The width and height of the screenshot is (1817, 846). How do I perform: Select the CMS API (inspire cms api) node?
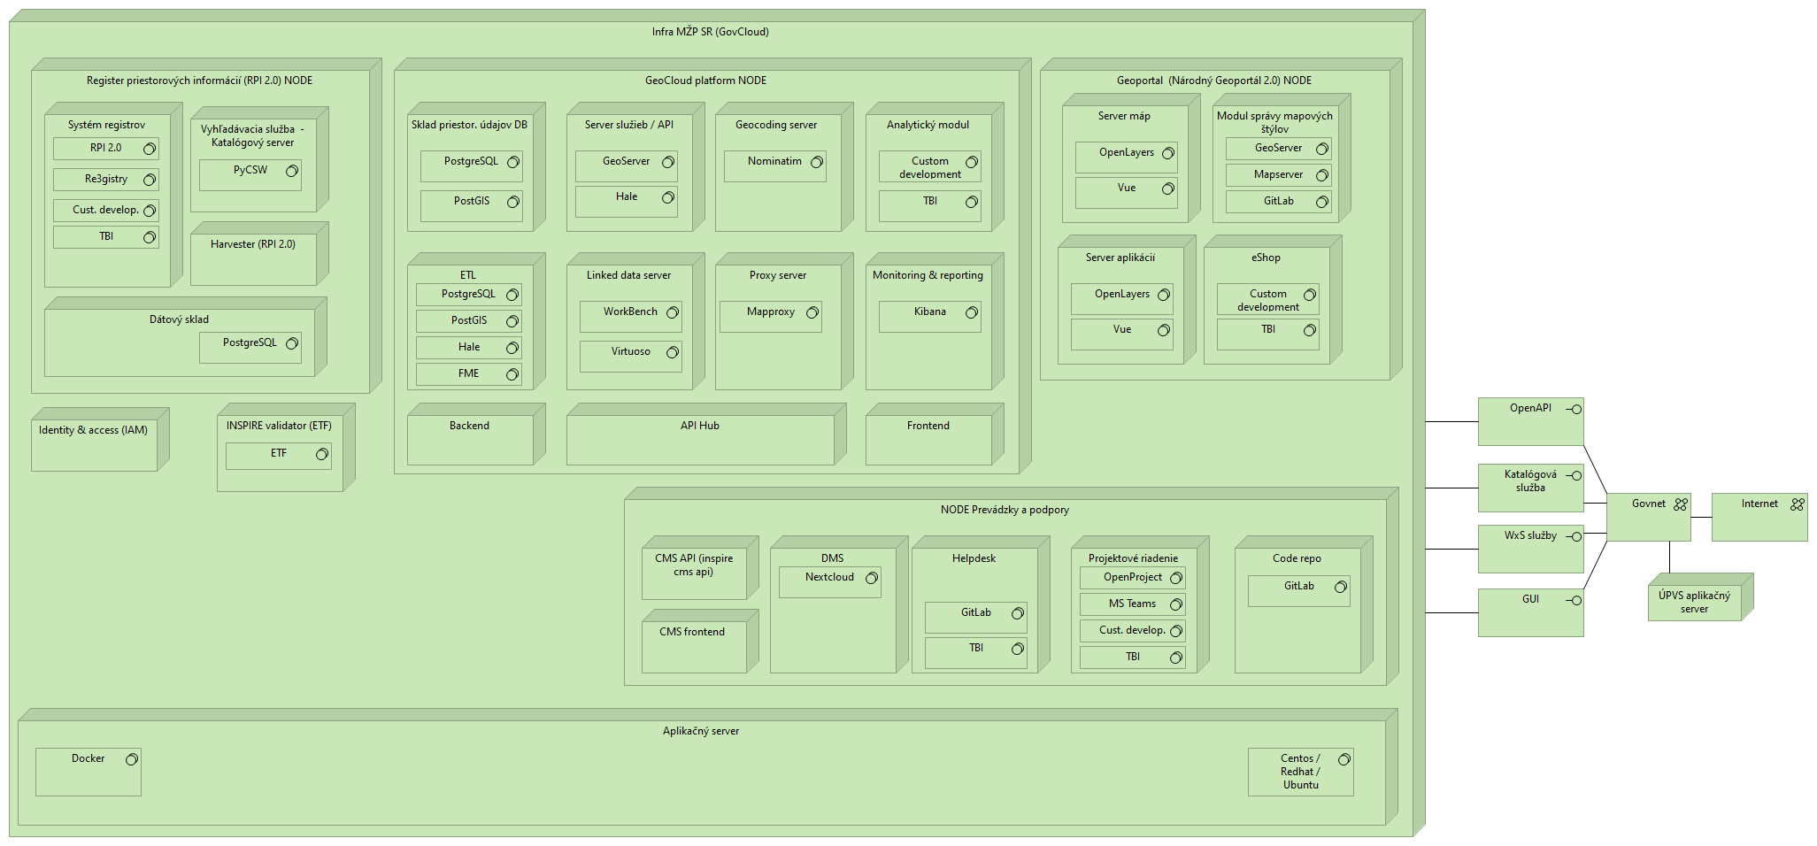(700, 567)
